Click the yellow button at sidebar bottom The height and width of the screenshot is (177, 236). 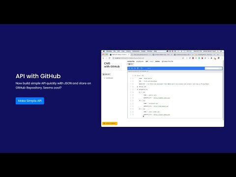110,123
